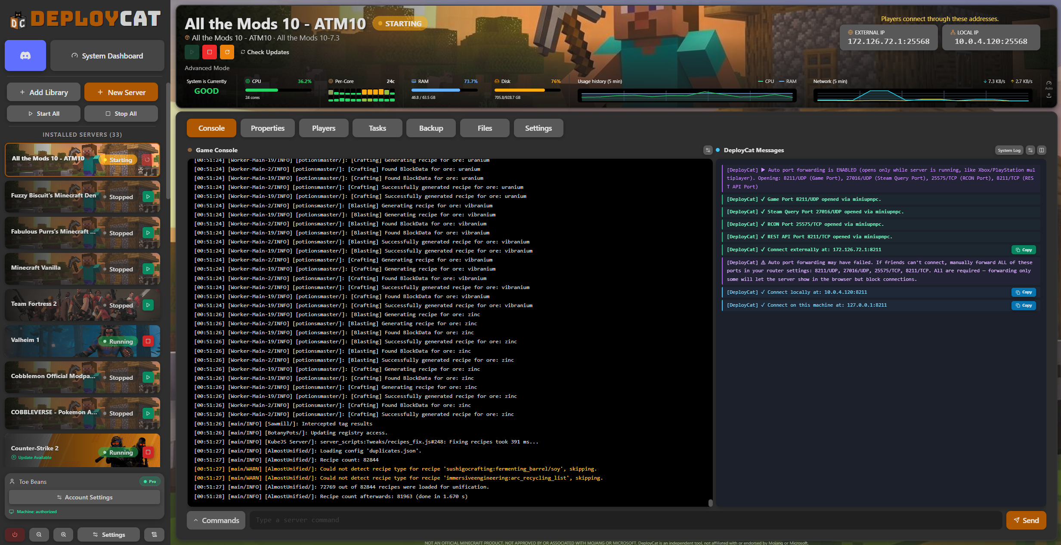Check Updates for this server

[x=265, y=52]
